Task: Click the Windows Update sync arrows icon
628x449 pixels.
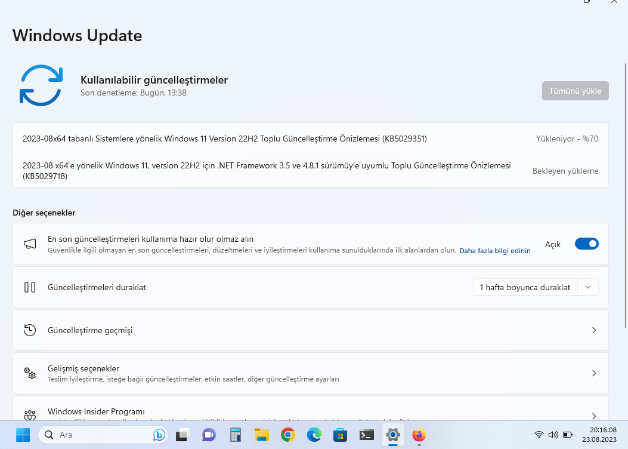Action: click(41, 85)
